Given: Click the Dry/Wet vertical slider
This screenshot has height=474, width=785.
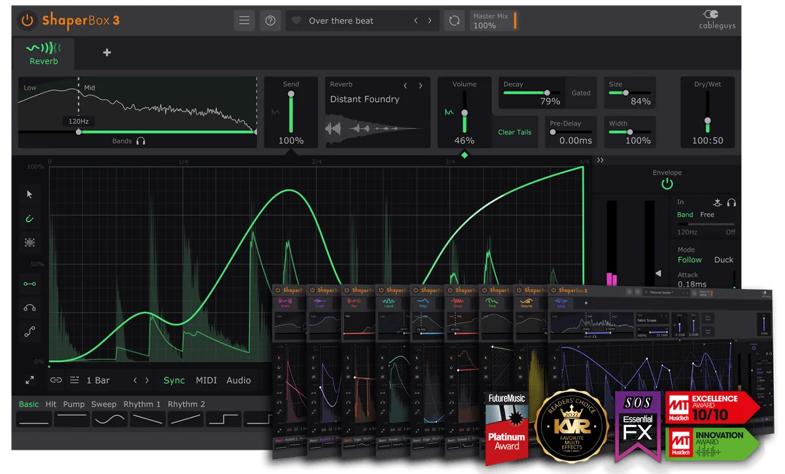Looking at the screenshot, I should [x=707, y=111].
